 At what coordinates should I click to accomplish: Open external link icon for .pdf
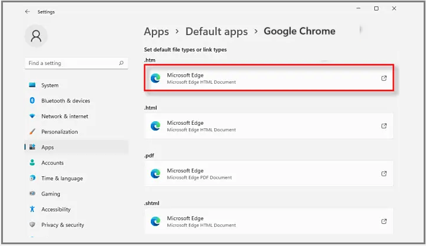click(x=384, y=173)
